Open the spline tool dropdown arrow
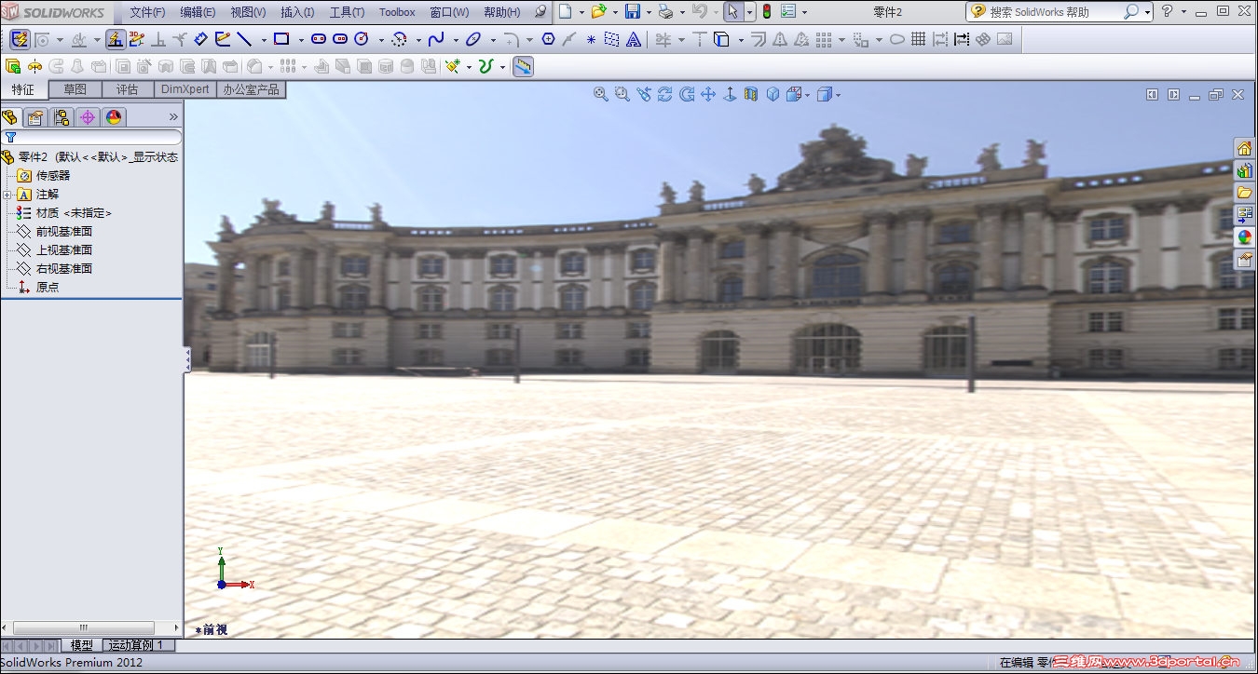This screenshot has width=1258, height=674. (455, 40)
